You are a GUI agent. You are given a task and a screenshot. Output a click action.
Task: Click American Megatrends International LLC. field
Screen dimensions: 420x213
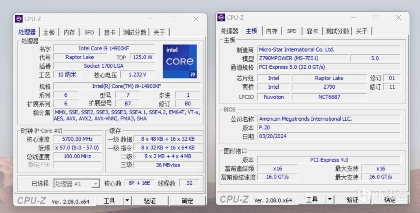pyautogui.click(x=329, y=119)
